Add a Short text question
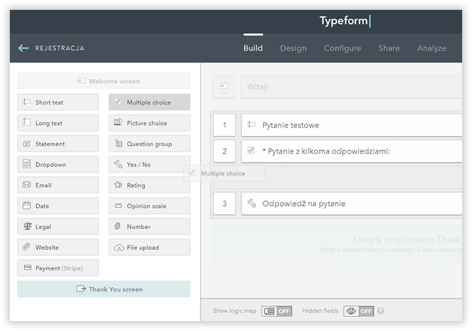 point(58,102)
